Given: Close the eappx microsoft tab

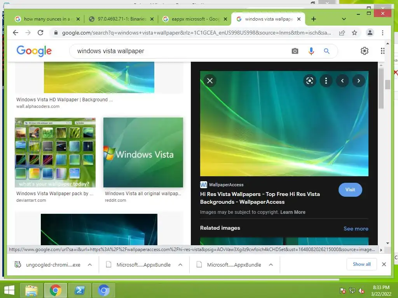Looking at the screenshot, I should click(225, 19).
